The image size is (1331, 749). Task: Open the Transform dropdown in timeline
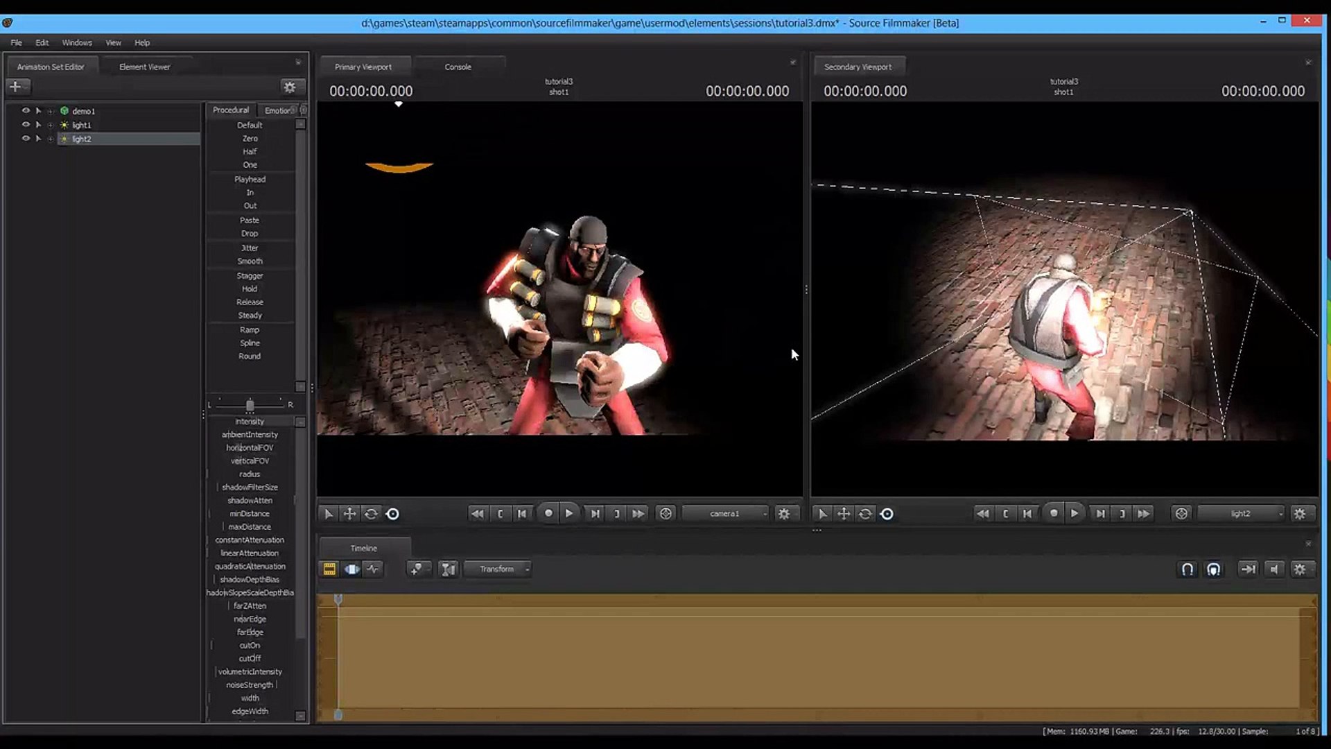click(498, 569)
